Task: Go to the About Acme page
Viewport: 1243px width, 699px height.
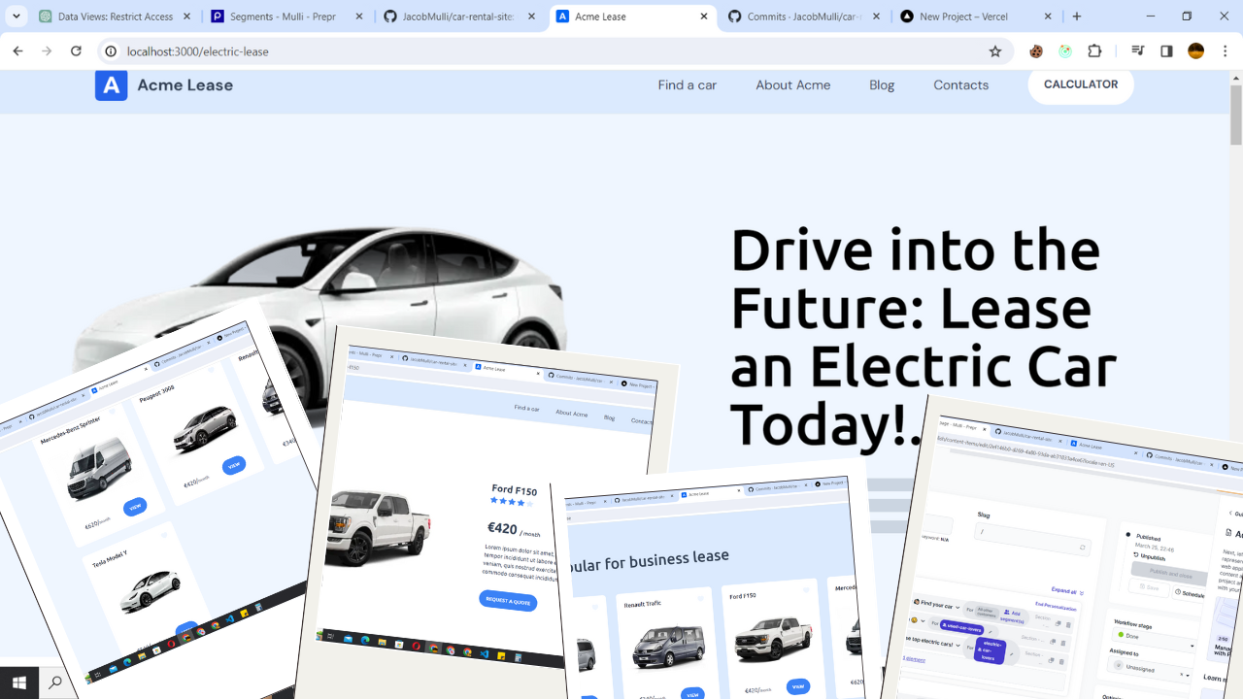Action: [x=793, y=85]
